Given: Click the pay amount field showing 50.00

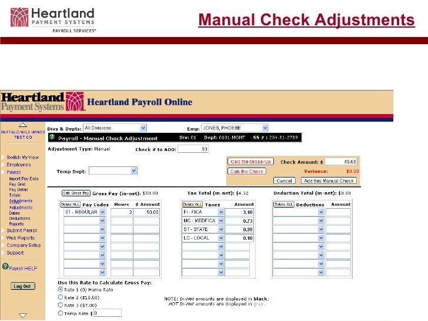Looking at the screenshot, I should point(146,212).
